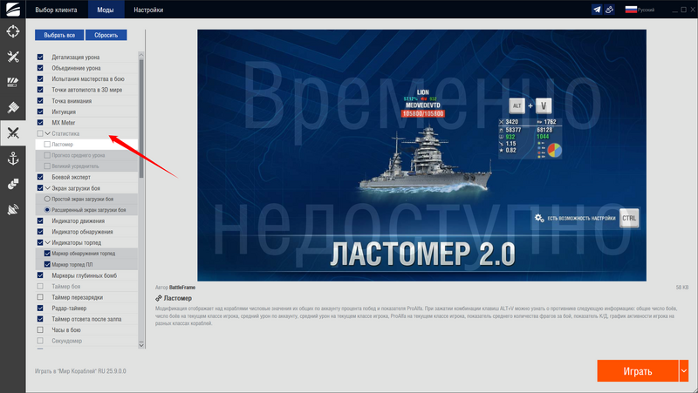Open the crosshair category in sidebar
698x393 pixels.
click(13, 32)
